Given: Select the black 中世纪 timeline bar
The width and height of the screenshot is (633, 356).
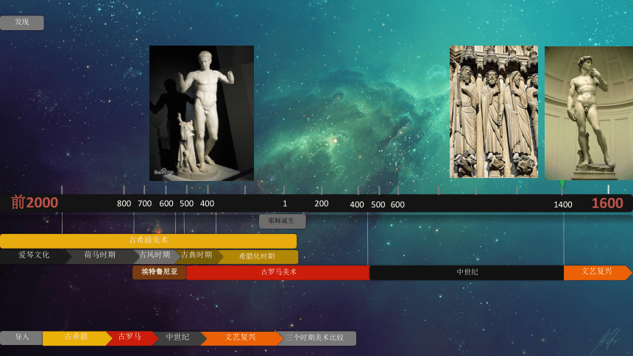Looking at the screenshot, I should (467, 273).
